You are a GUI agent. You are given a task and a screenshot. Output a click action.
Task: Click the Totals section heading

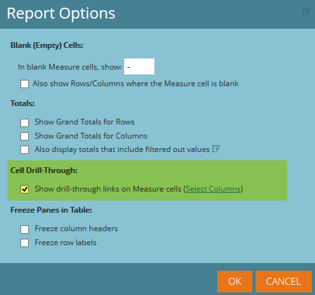point(22,103)
